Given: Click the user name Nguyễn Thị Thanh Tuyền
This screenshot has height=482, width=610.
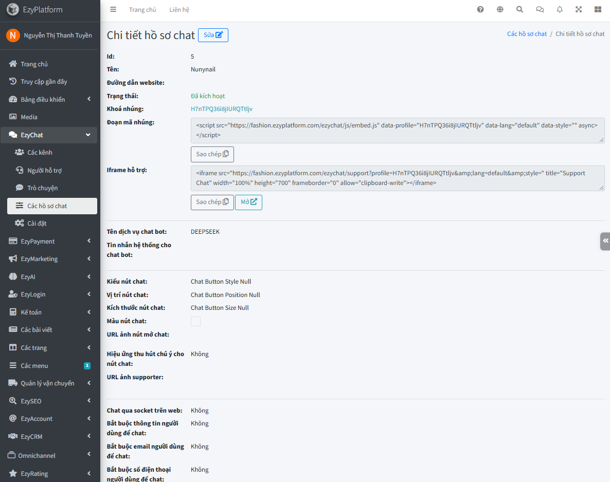Looking at the screenshot, I should pos(58,35).
